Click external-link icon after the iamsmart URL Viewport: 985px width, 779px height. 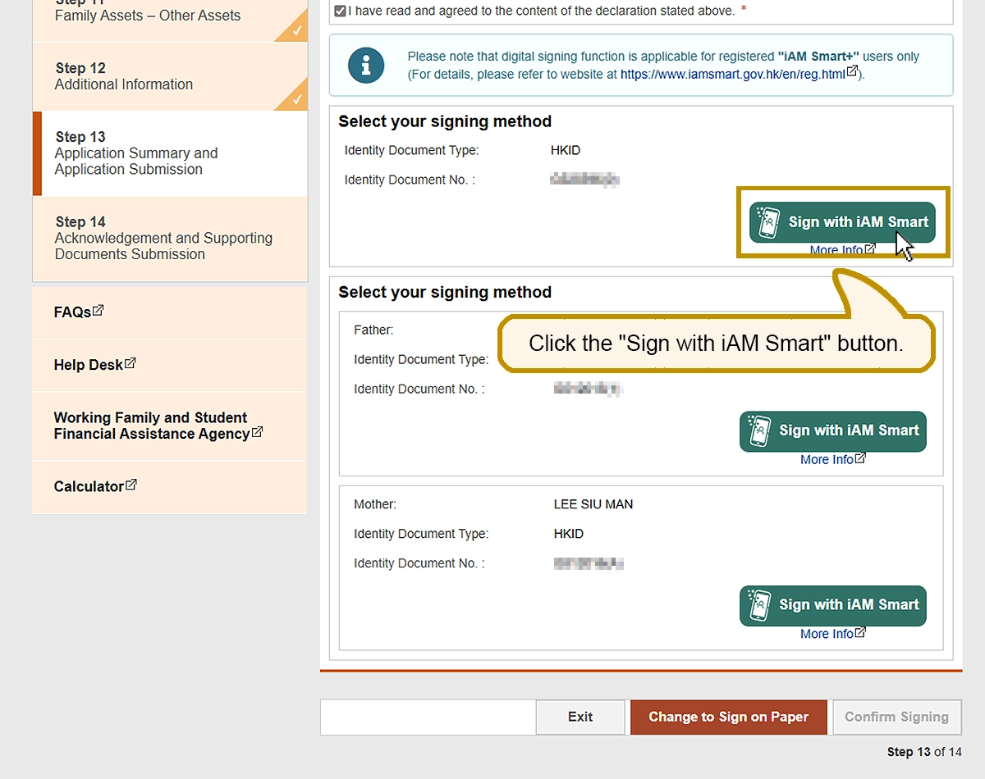coord(852,72)
